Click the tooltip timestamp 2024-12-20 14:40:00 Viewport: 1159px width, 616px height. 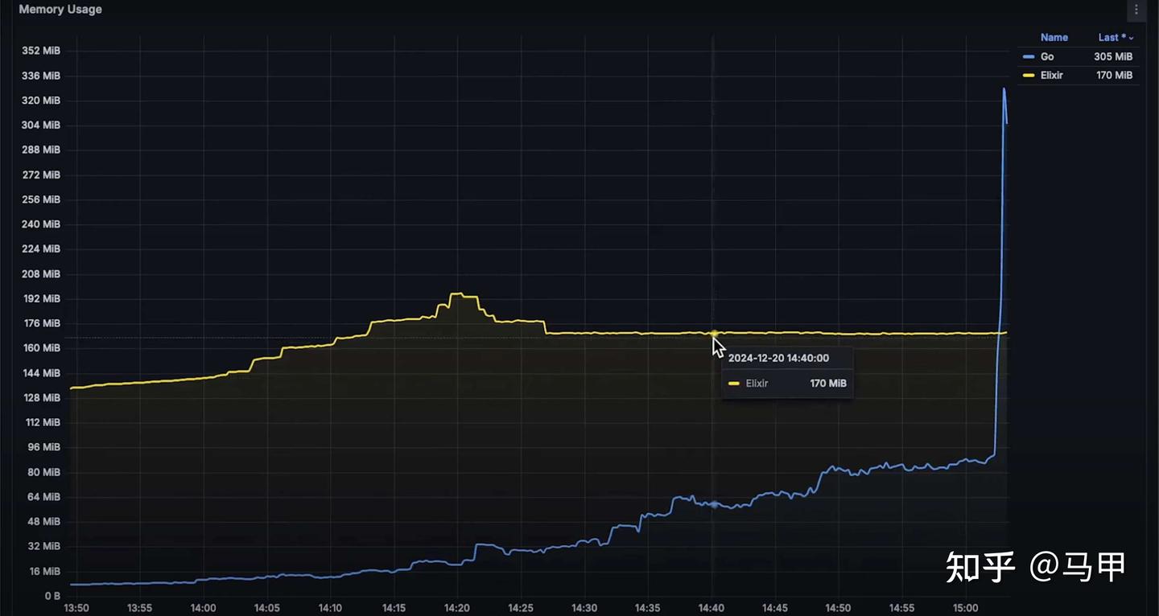(778, 358)
